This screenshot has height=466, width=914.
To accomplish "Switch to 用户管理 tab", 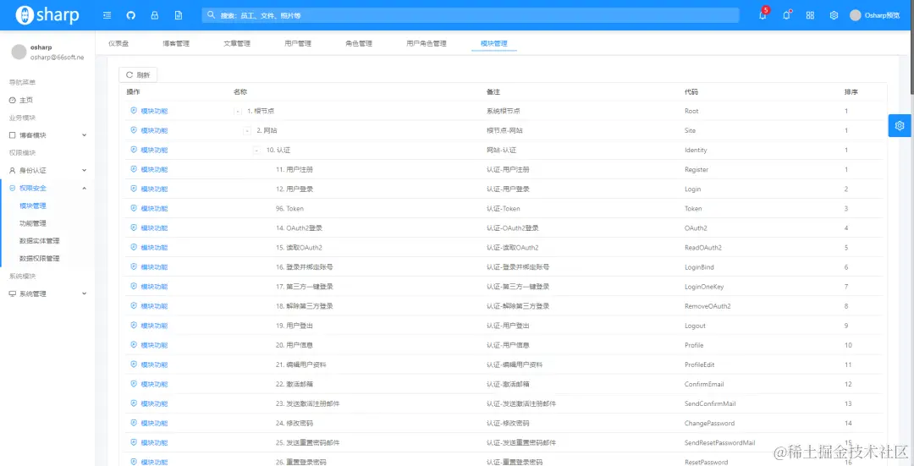I will 298,43.
